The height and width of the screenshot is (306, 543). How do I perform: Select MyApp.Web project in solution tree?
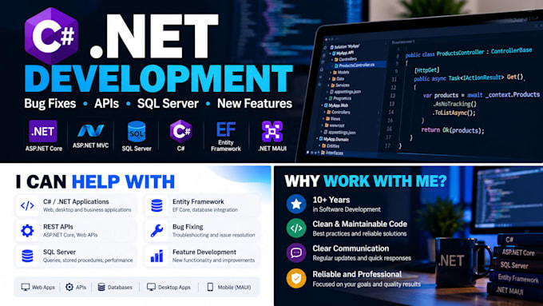[x=337, y=105]
